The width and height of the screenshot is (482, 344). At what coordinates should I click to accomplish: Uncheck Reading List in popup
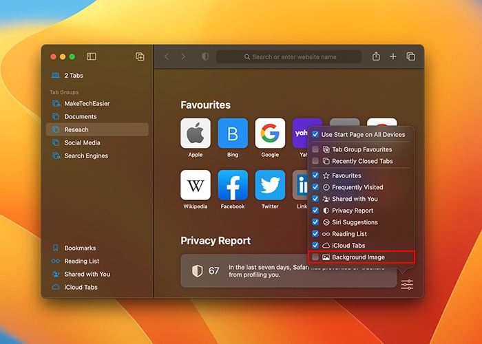point(315,234)
